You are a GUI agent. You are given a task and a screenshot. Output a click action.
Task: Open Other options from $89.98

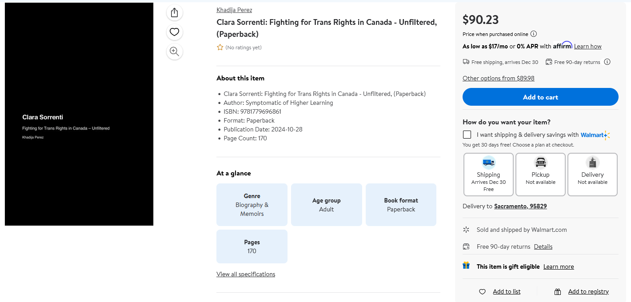[x=498, y=78]
